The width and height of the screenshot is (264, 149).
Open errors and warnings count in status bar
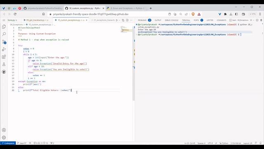(40, 143)
